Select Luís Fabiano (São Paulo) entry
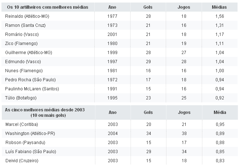 point(31,152)
